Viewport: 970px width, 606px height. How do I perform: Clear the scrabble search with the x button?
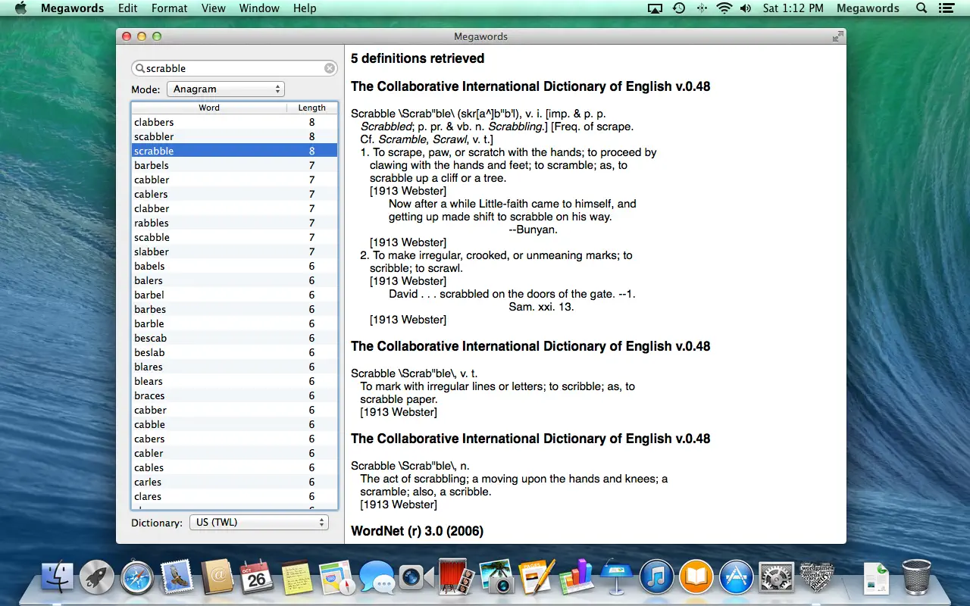[330, 67]
